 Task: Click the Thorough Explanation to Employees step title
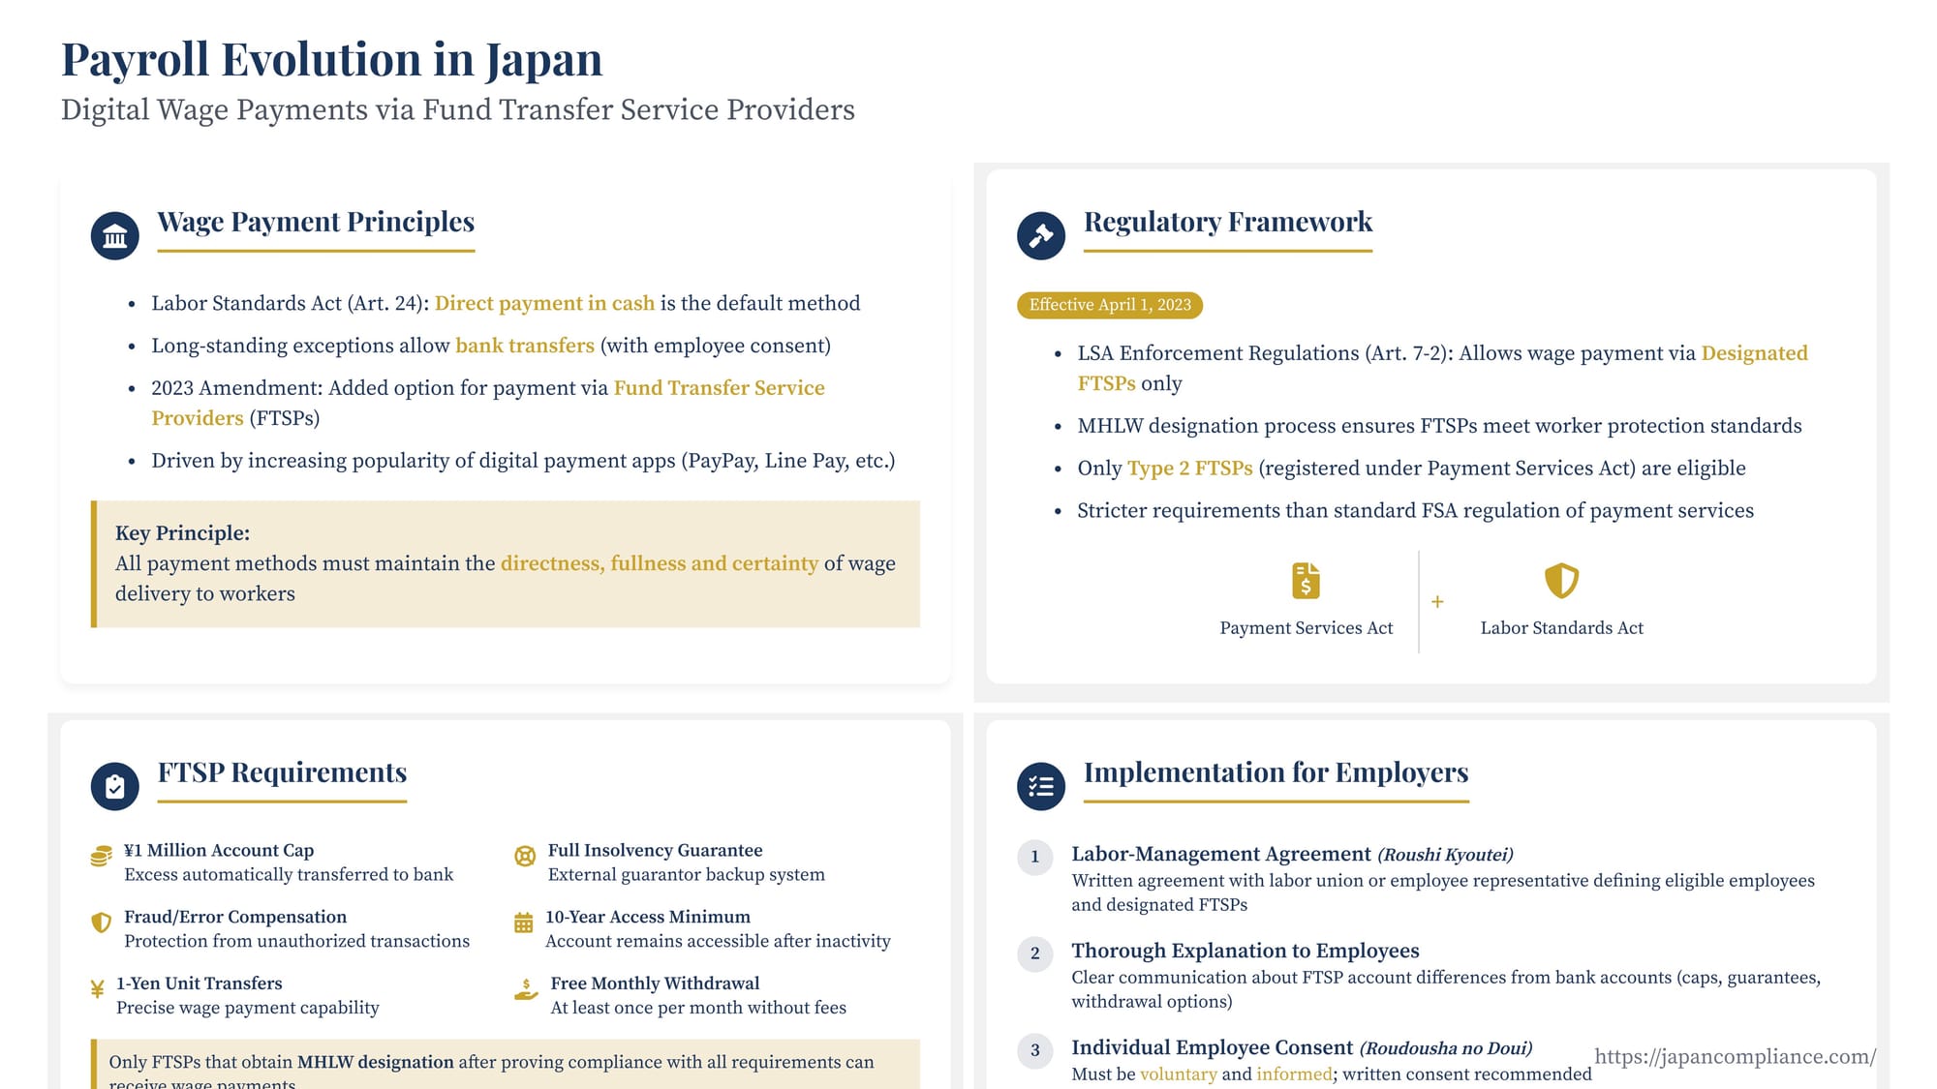[x=1245, y=951]
